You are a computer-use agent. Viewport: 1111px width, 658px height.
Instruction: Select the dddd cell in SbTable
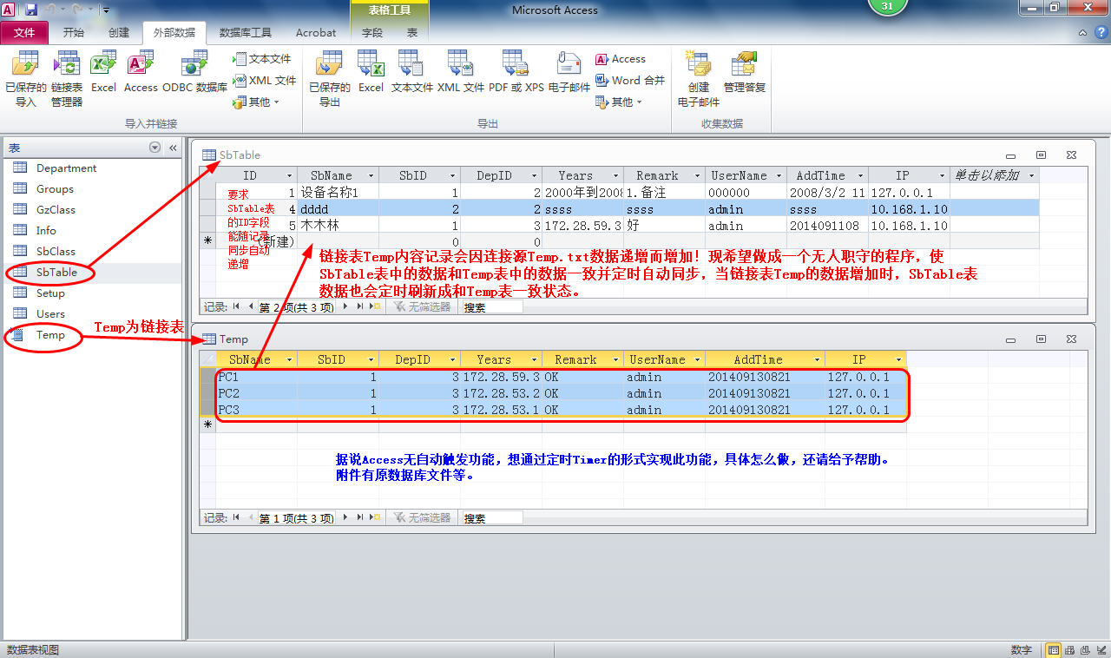pos(338,209)
